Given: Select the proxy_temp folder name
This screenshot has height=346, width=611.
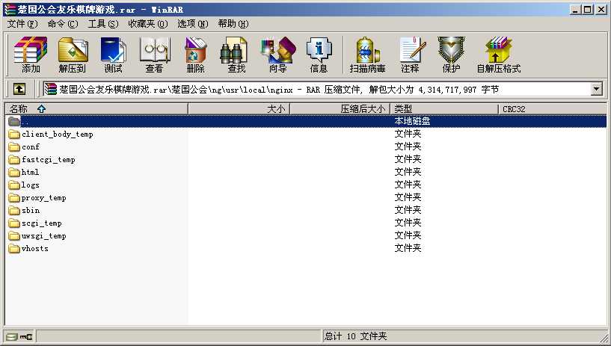Looking at the screenshot, I should point(43,198).
